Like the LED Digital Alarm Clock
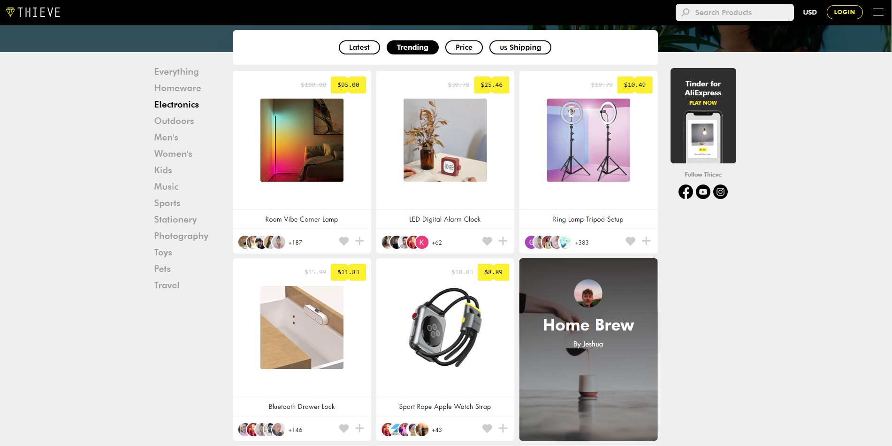This screenshot has height=446, width=892. [487, 241]
